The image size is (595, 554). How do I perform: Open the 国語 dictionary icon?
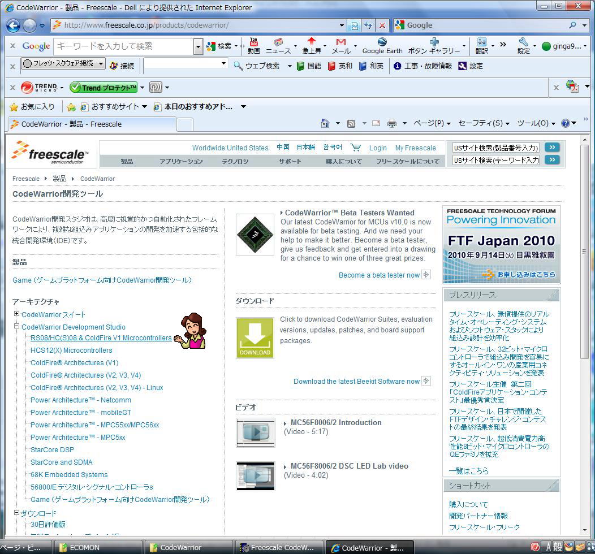(x=300, y=66)
